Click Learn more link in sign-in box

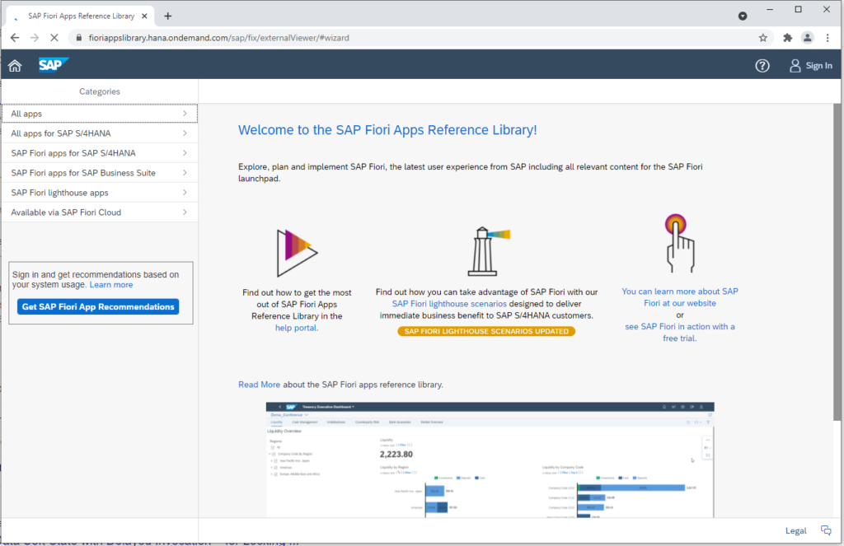(x=111, y=285)
